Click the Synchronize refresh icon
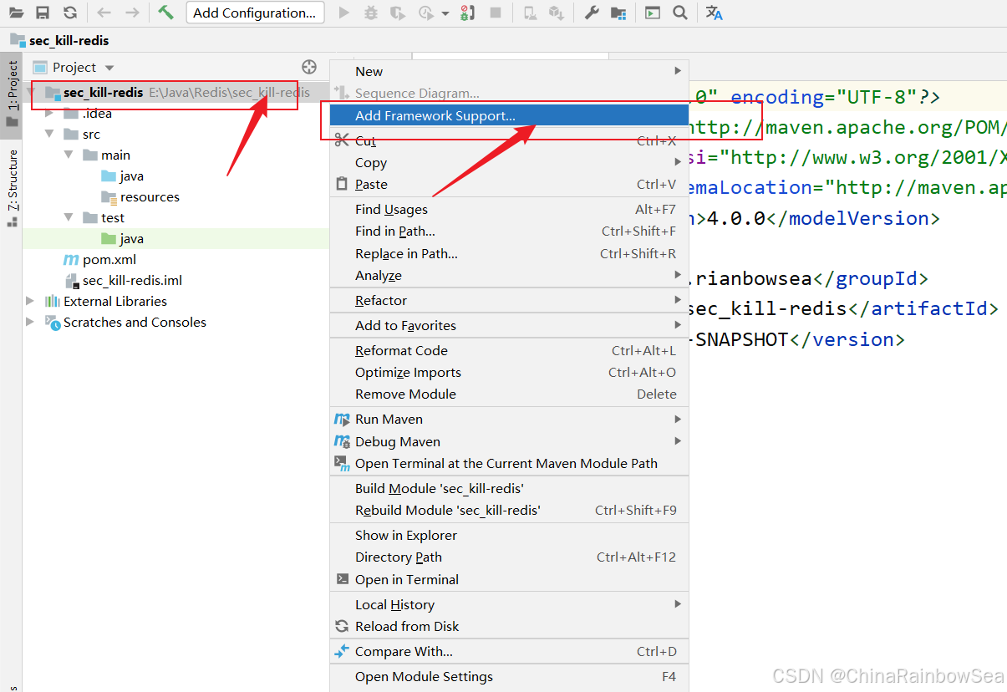 [x=70, y=13]
